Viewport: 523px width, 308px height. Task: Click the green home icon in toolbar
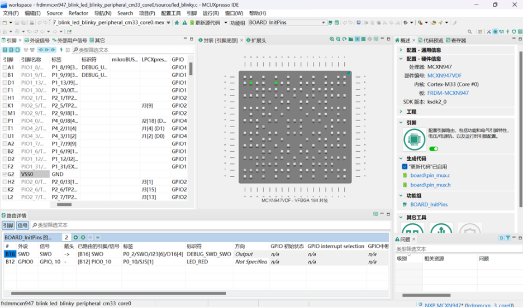[x=177, y=23]
